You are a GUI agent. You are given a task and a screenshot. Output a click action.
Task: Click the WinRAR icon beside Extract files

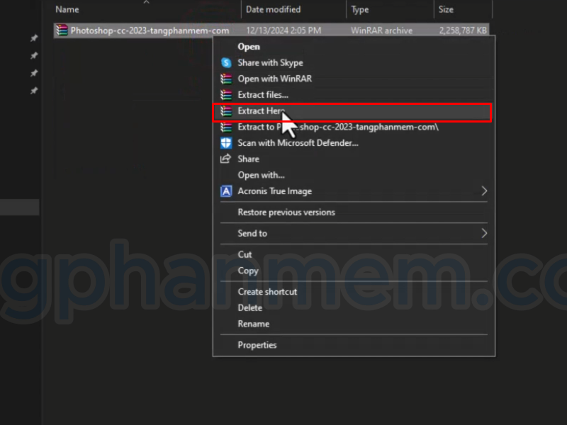(226, 95)
